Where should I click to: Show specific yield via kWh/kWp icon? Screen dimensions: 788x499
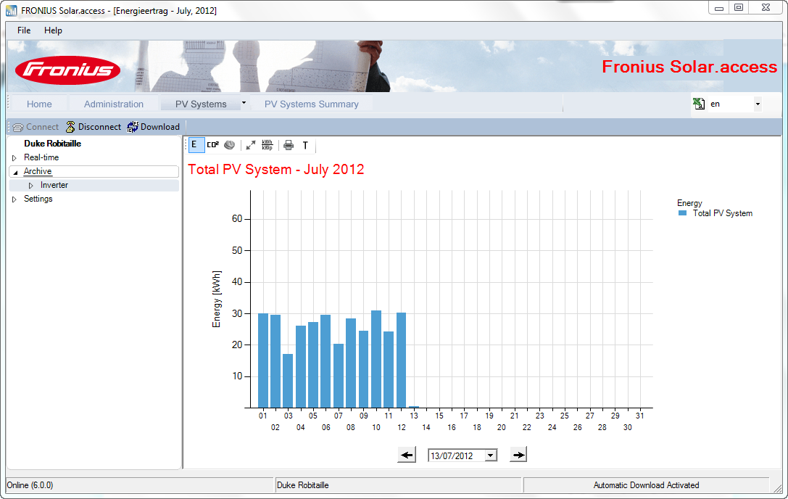267,145
